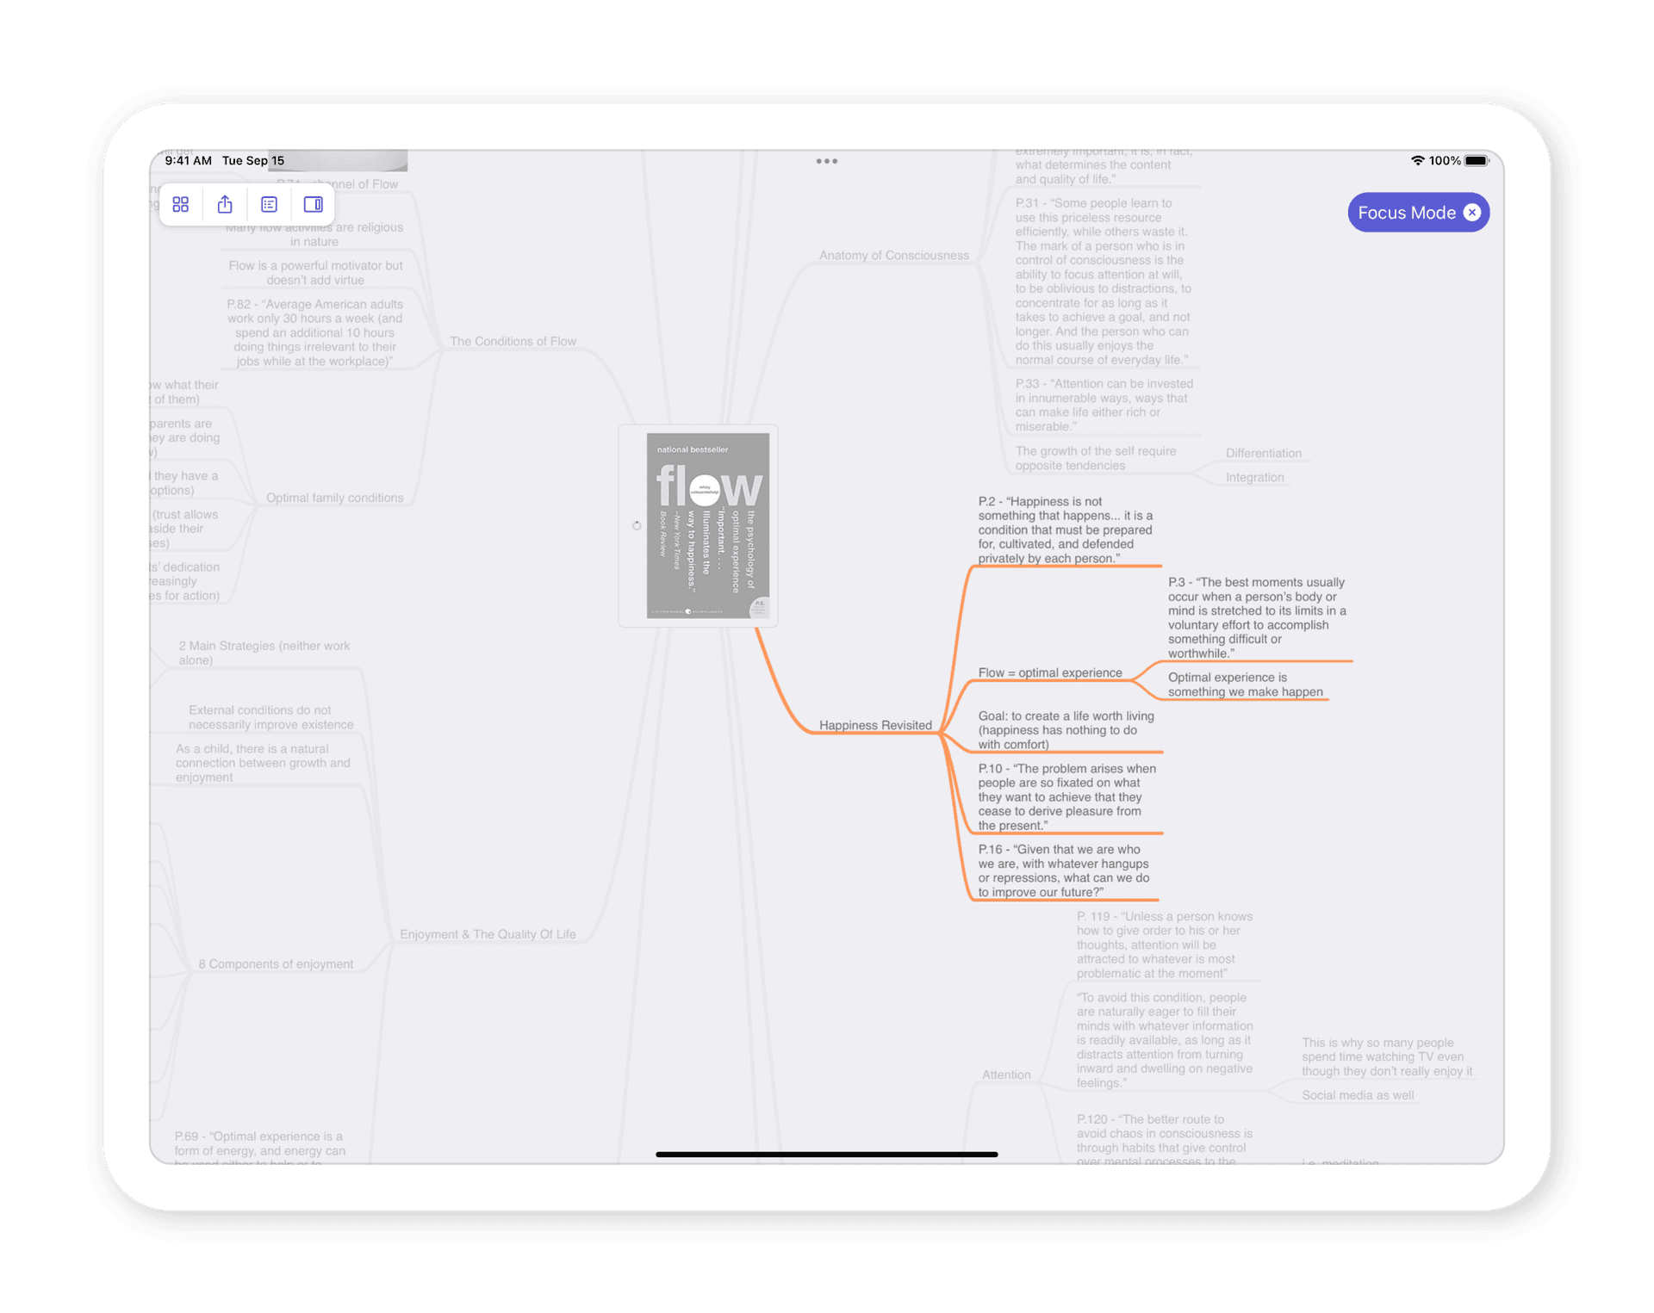Click the 8 Components of enjoyment node
This screenshot has height=1313, width=1654.
pos(276,964)
